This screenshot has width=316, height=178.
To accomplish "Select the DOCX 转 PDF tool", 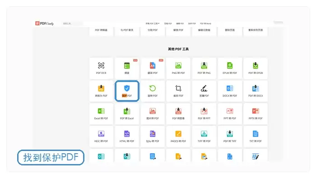I will [x=230, y=91].
